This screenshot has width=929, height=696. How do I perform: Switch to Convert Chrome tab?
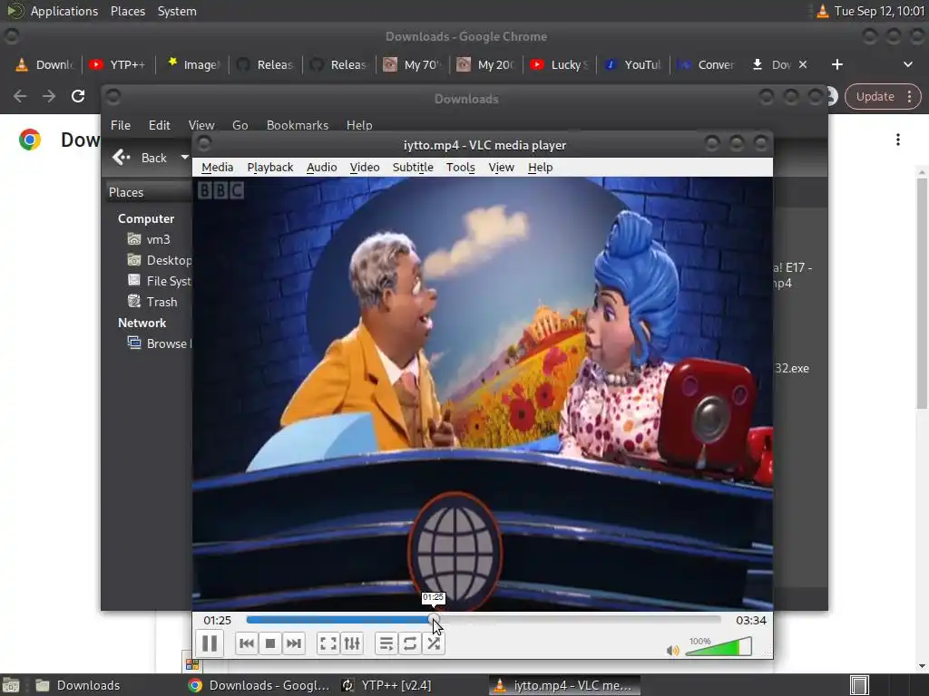pos(707,64)
